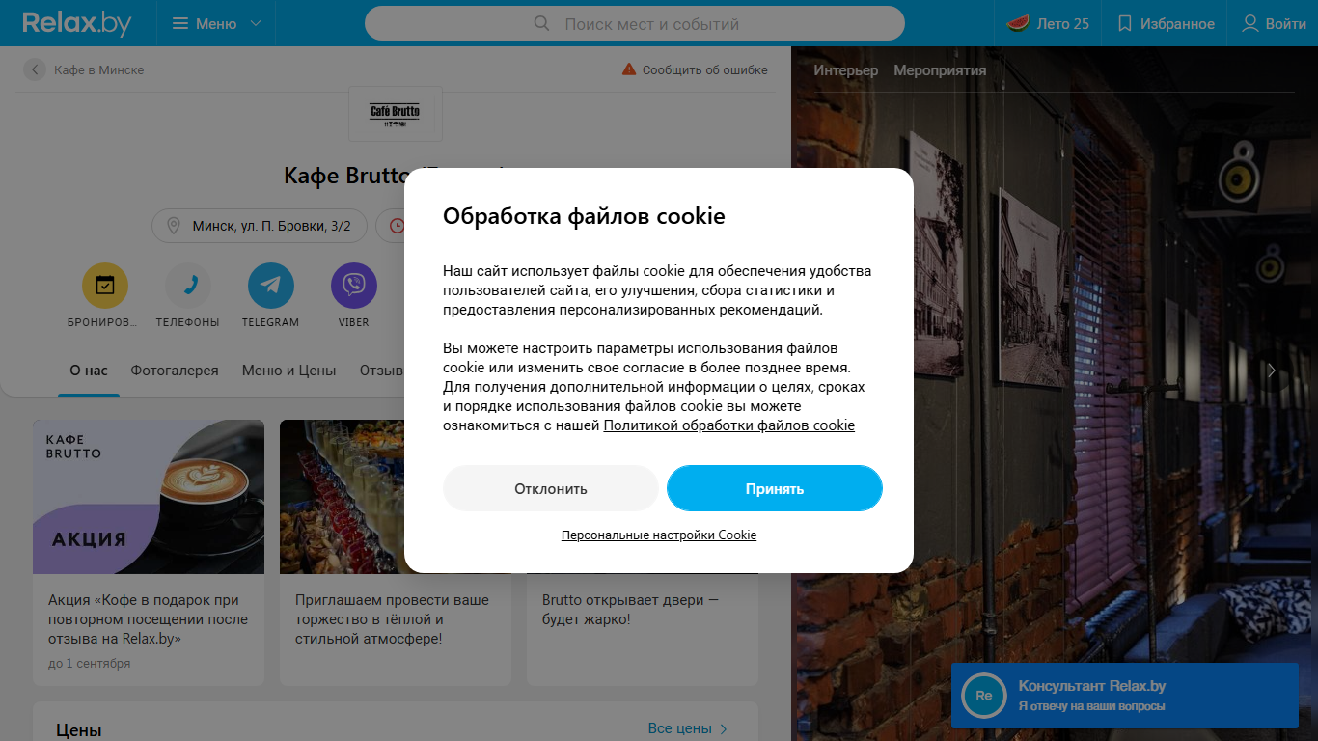Decline cookies with Отклонить
This screenshot has width=1318, height=741.
click(551, 488)
